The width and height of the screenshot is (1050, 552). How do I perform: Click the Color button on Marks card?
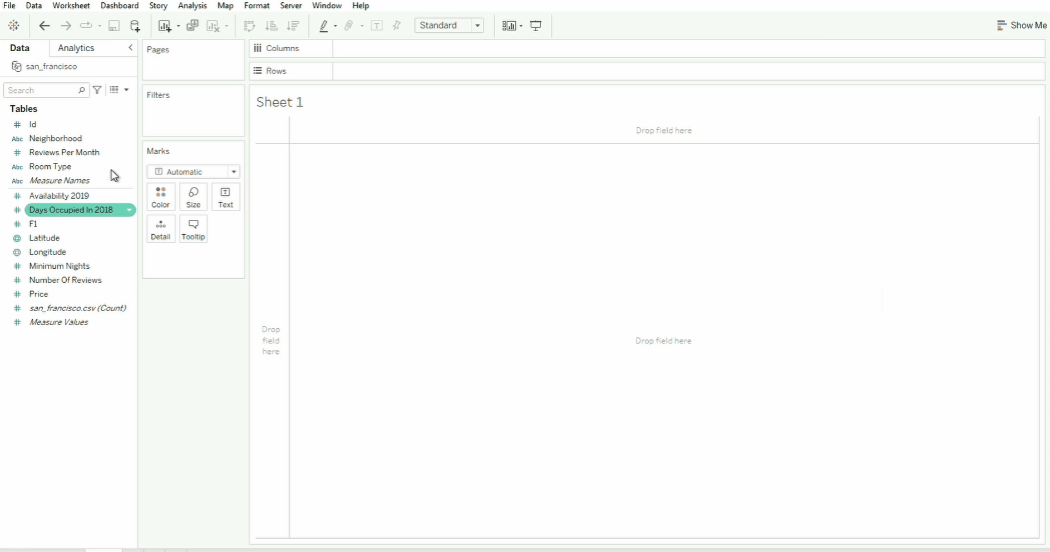(161, 197)
